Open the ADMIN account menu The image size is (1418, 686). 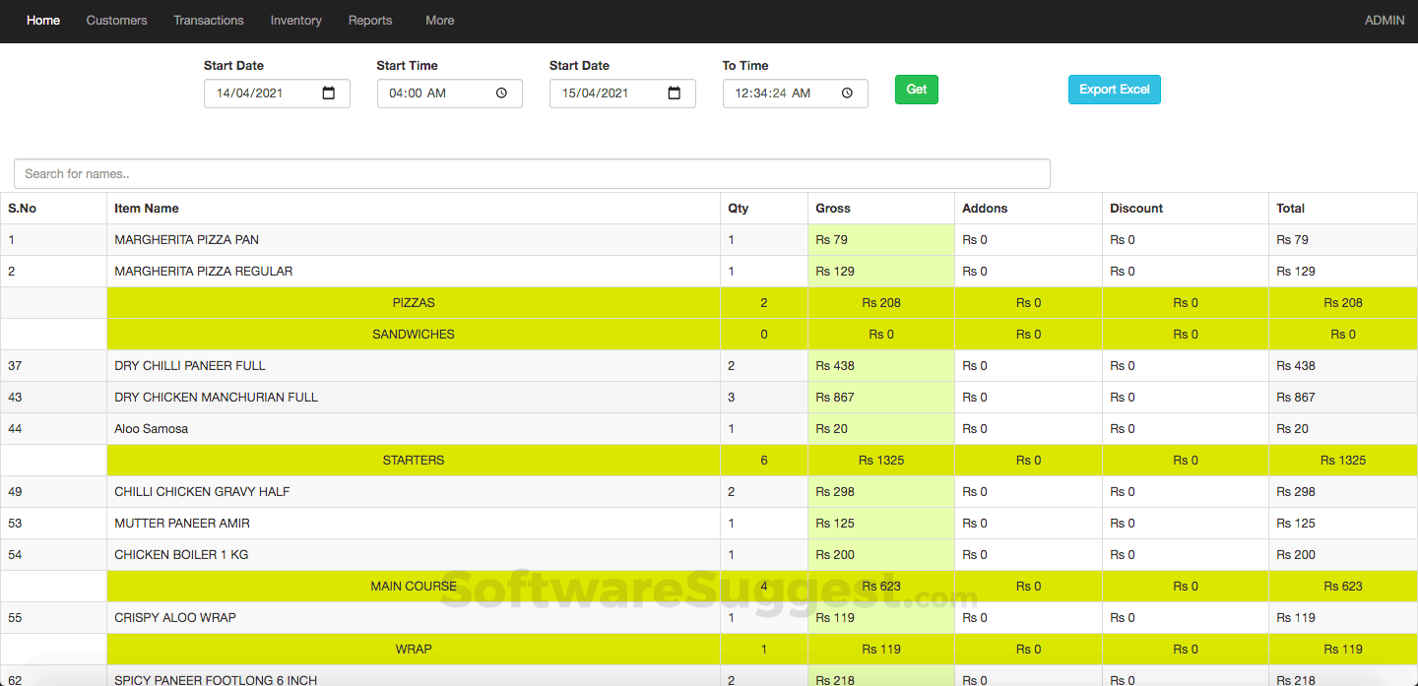(x=1384, y=20)
